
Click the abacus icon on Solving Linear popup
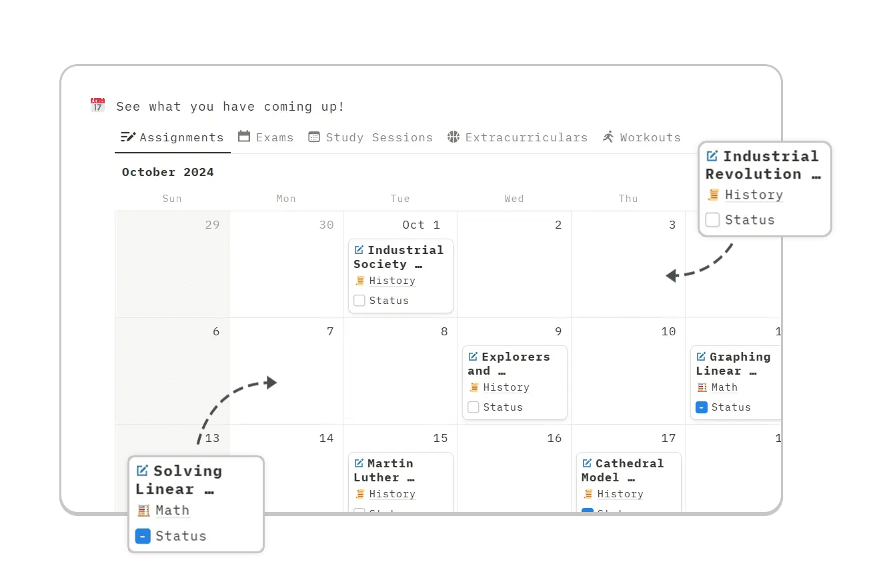[143, 511]
